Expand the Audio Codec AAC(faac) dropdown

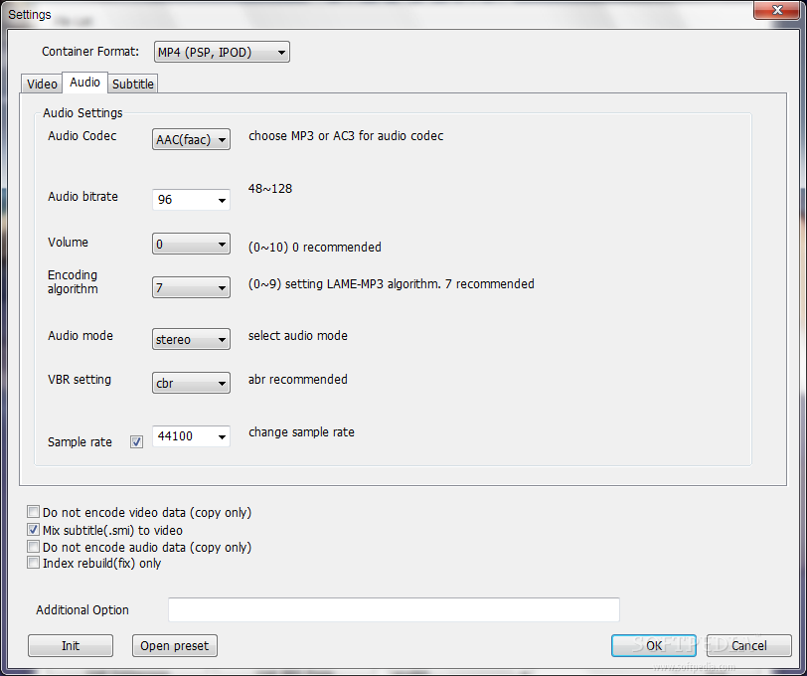click(x=191, y=139)
